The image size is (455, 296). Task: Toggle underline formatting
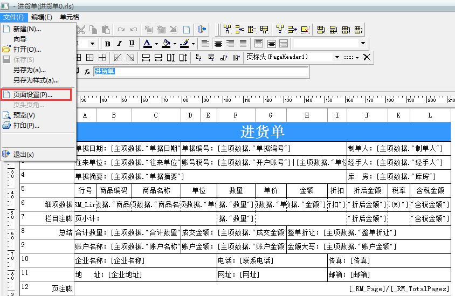point(132,44)
